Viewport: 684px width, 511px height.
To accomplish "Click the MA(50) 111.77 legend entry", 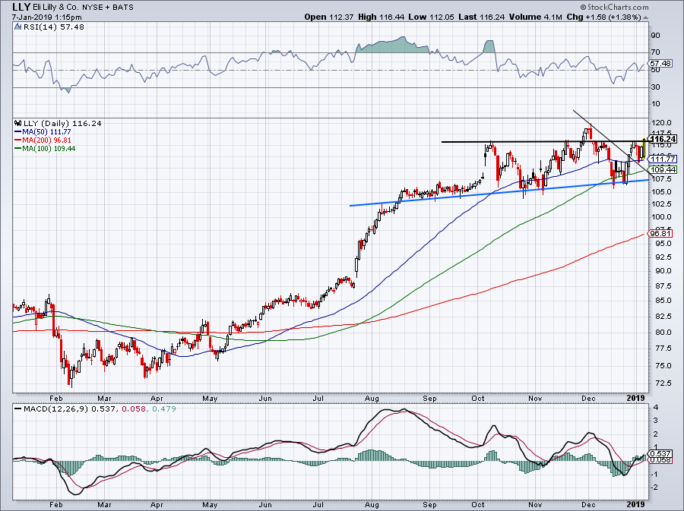I will (x=43, y=131).
